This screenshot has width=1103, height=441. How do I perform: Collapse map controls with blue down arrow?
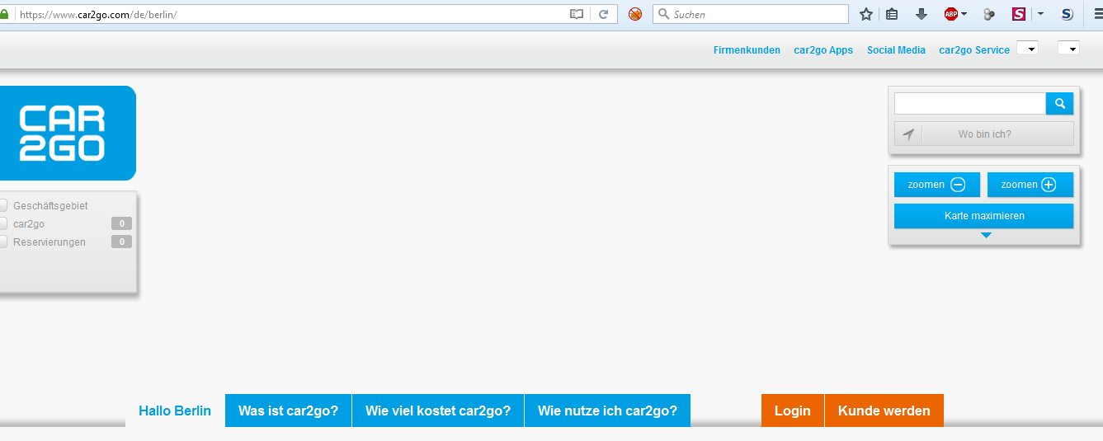click(x=986, y=236)
